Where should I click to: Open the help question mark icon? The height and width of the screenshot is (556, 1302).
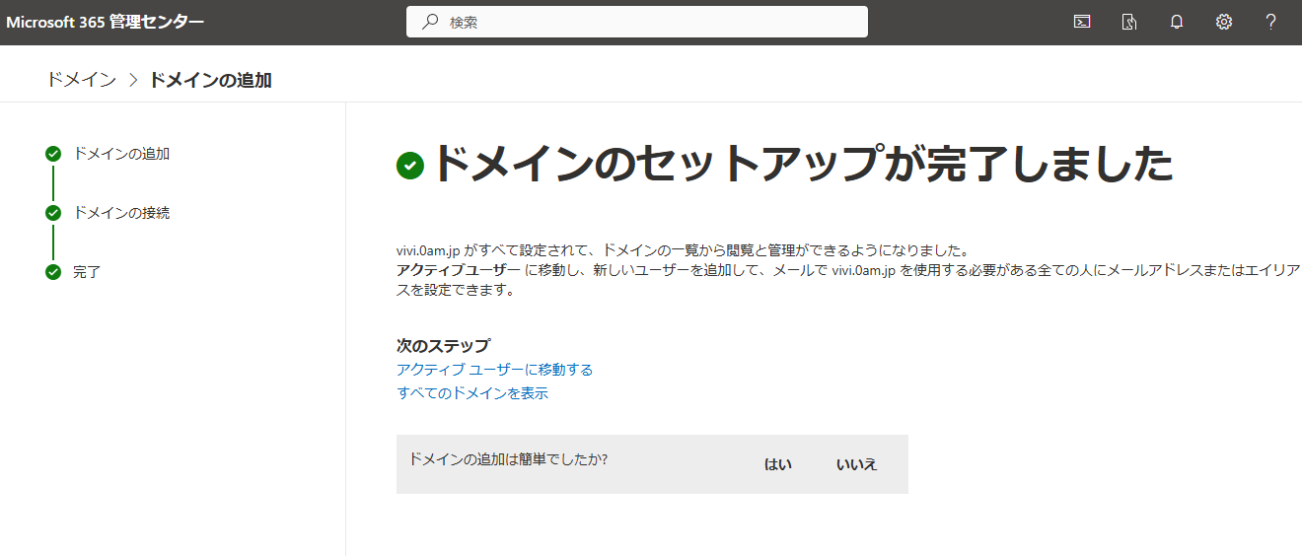[x=1271, y=22]
